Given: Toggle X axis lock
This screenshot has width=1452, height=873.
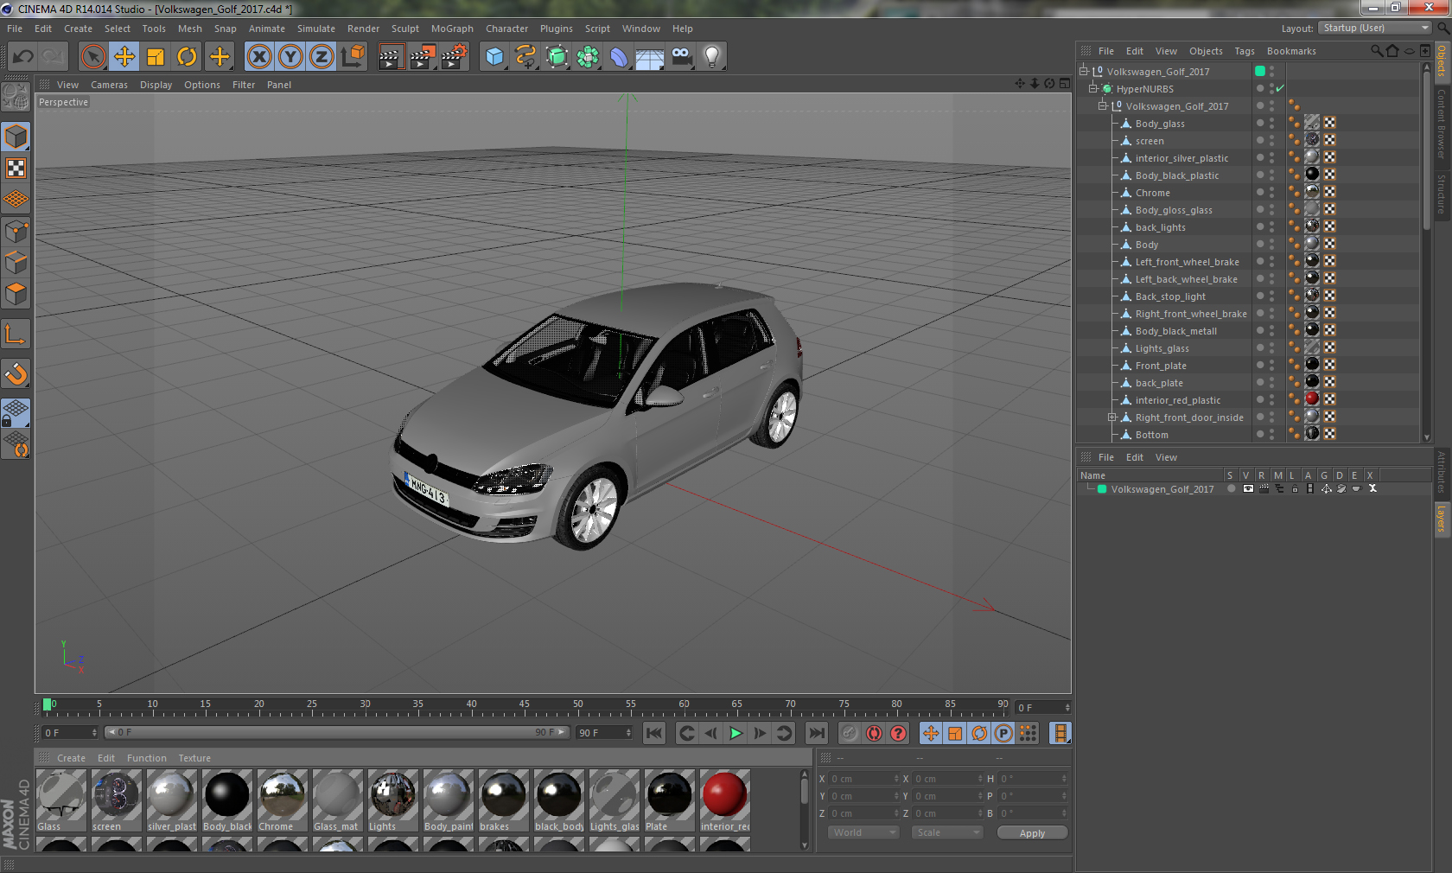Looking at the screenshot, I should [258, 57].
